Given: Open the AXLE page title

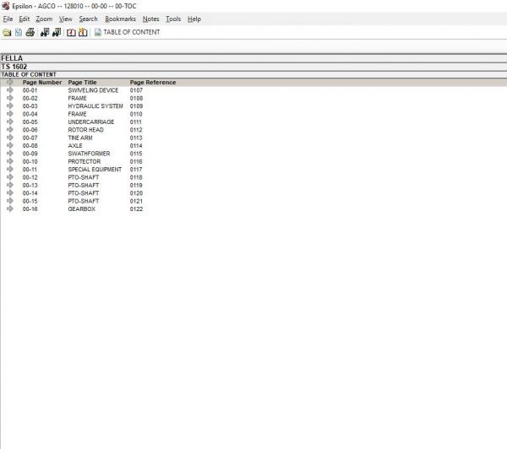Looking at the screenshot, I should pos(75,146).
